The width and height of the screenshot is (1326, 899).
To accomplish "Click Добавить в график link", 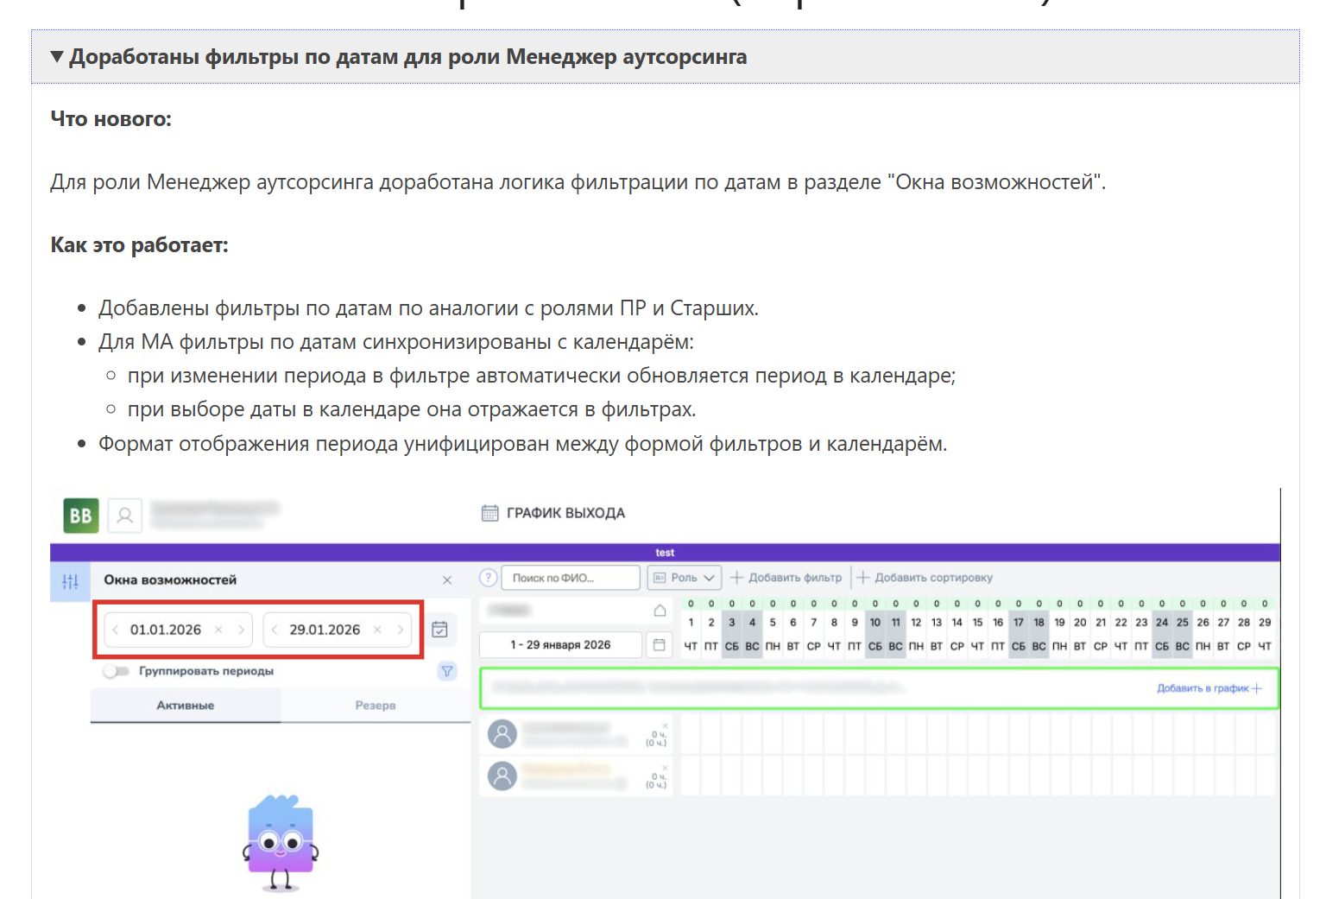I will click(x=1209, y=688).
